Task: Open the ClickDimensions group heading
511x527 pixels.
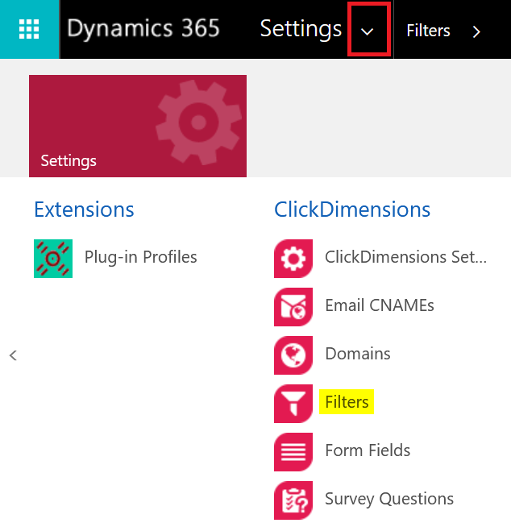Action: point(352,210)
